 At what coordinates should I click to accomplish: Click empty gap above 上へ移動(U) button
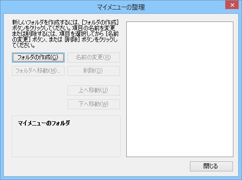coord(94,81)
